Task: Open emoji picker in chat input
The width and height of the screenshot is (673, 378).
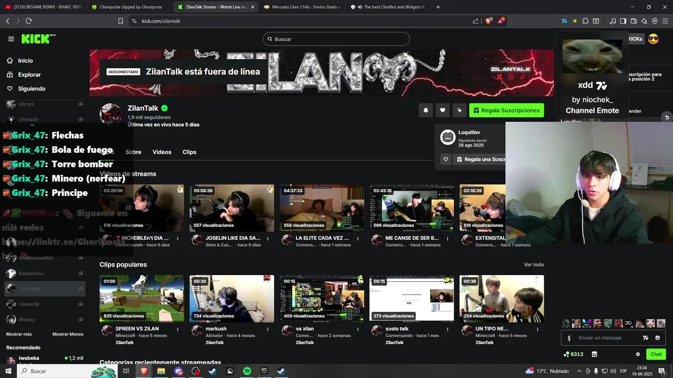Action: point(658,338)
